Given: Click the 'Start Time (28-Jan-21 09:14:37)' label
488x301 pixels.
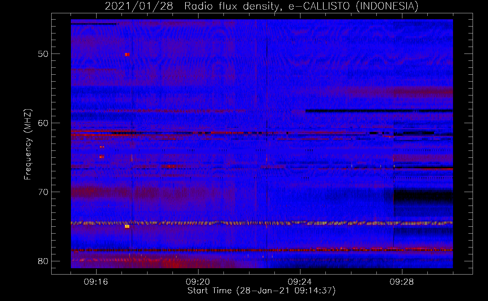Looking at the screenshot, I should coord(261,291).
